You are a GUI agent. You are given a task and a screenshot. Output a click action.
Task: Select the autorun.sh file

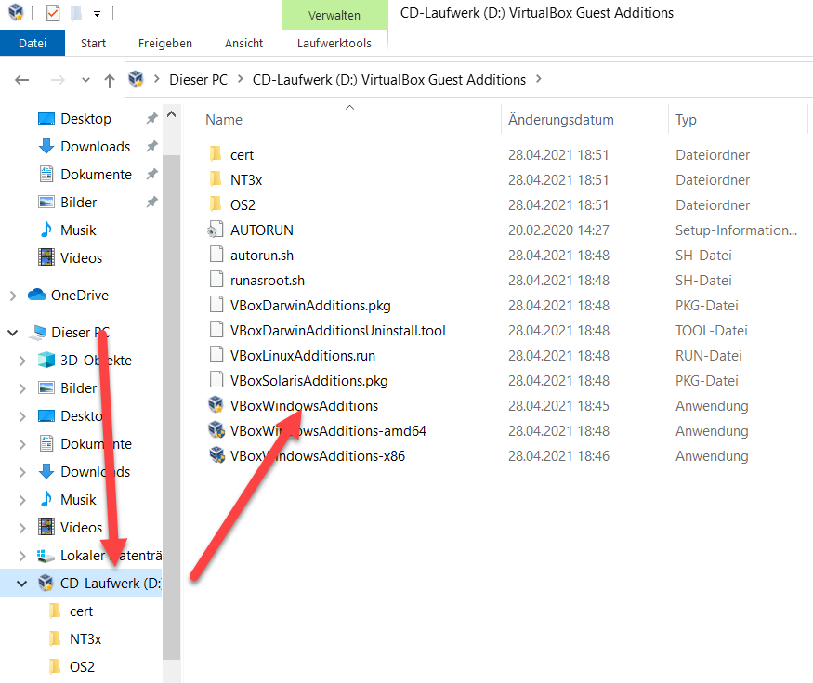(262, 256)
